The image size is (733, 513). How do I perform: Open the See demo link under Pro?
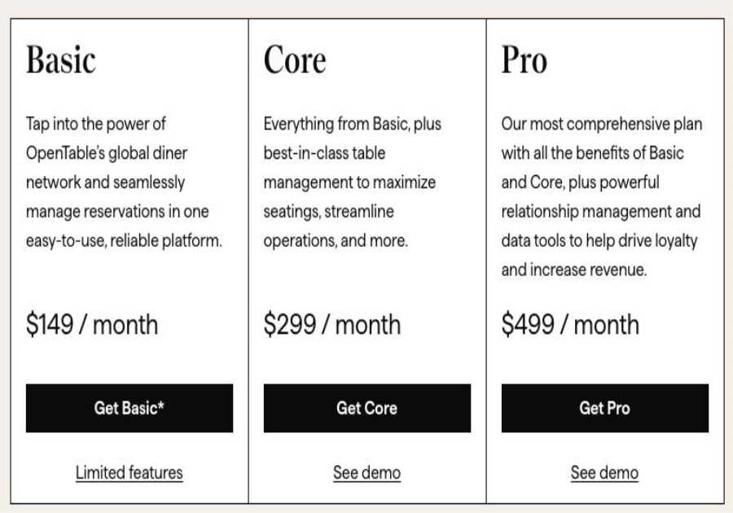click(604, 472)
